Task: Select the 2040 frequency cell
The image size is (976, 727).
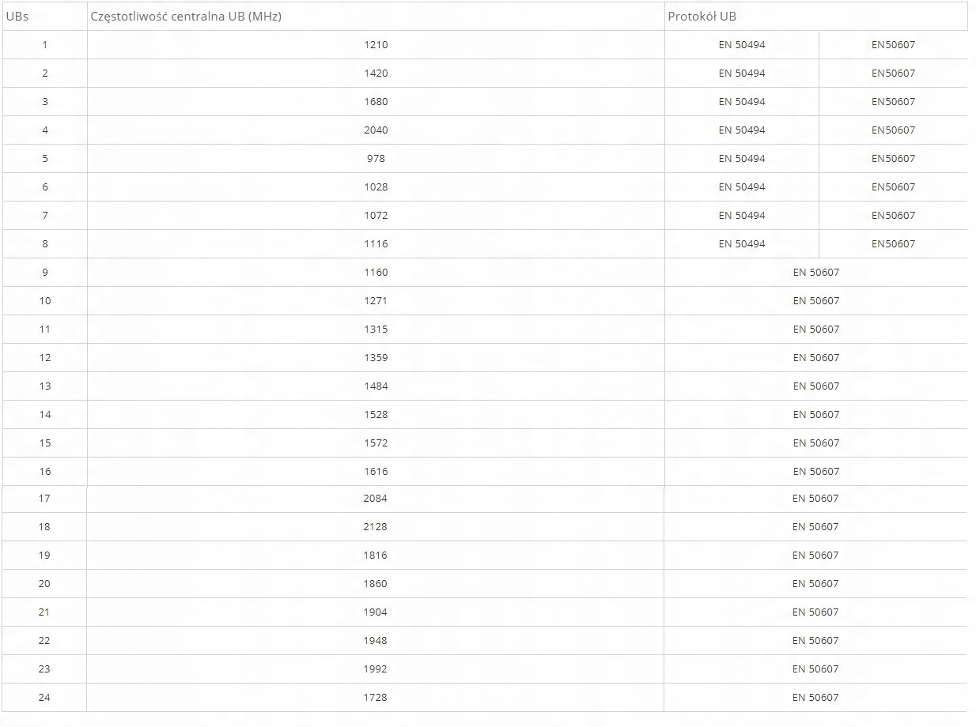Action: (376, 130)
